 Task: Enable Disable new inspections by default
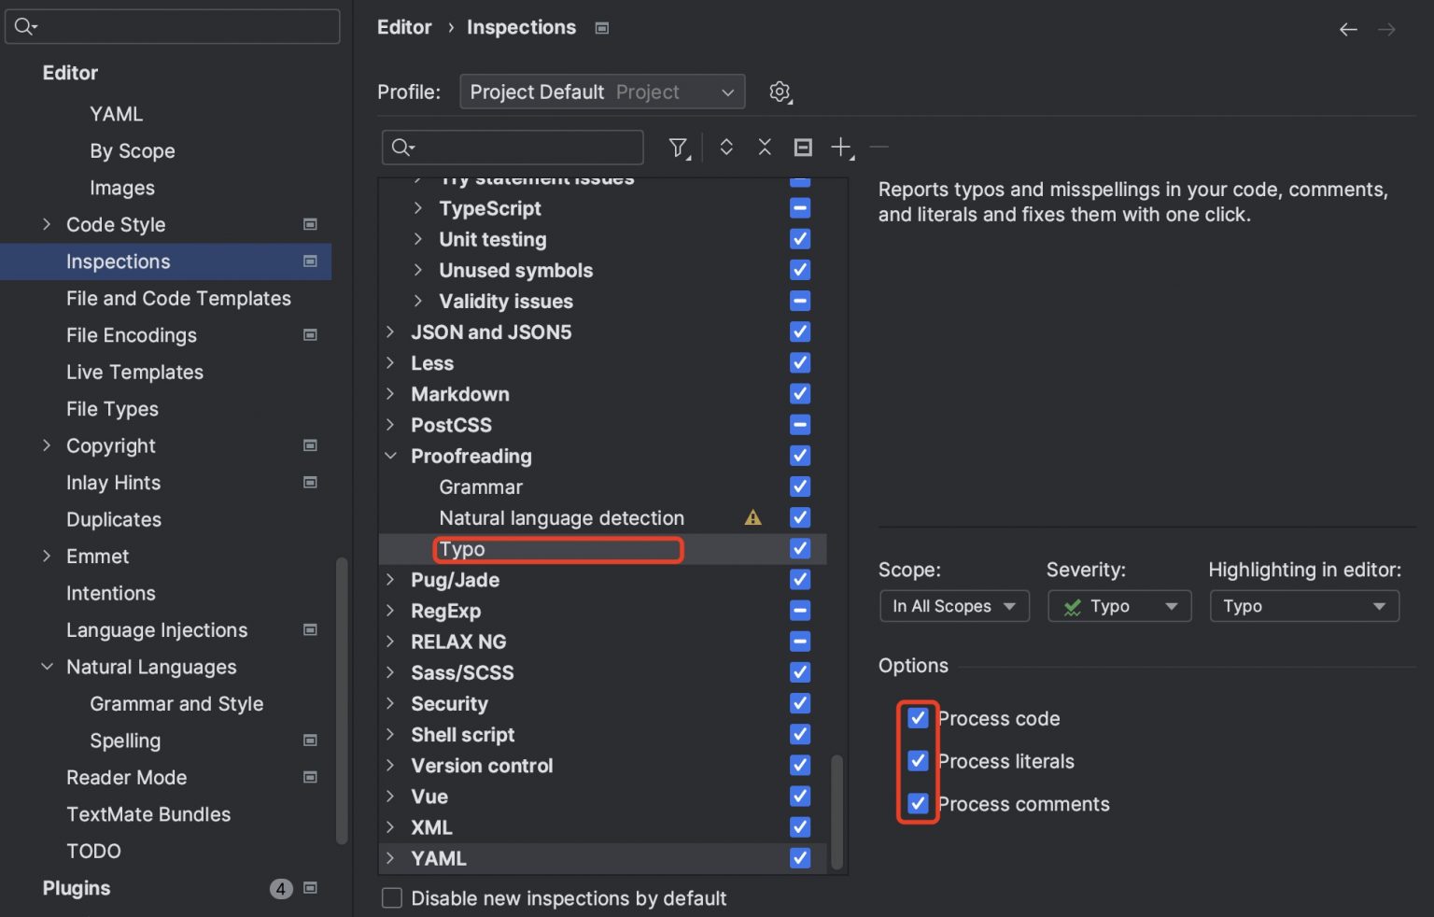click(392, 898)
